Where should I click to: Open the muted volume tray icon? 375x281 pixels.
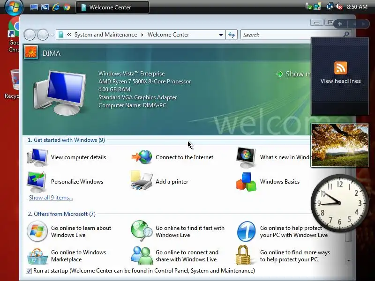click(339, 7)
